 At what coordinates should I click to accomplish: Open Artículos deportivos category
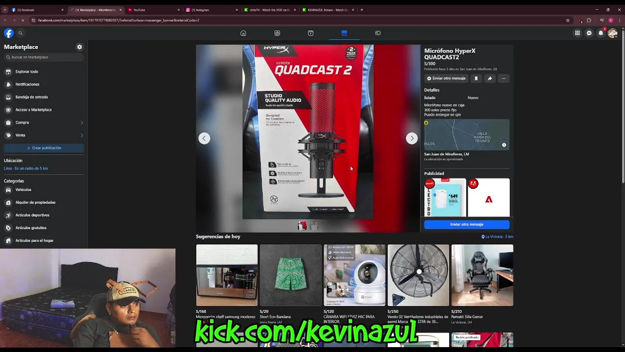(44, 215)
